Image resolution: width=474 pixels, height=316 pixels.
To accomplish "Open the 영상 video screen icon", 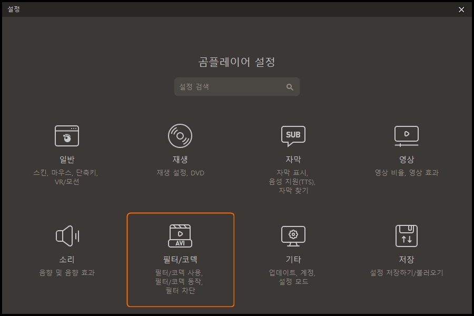I will [407, 136].
